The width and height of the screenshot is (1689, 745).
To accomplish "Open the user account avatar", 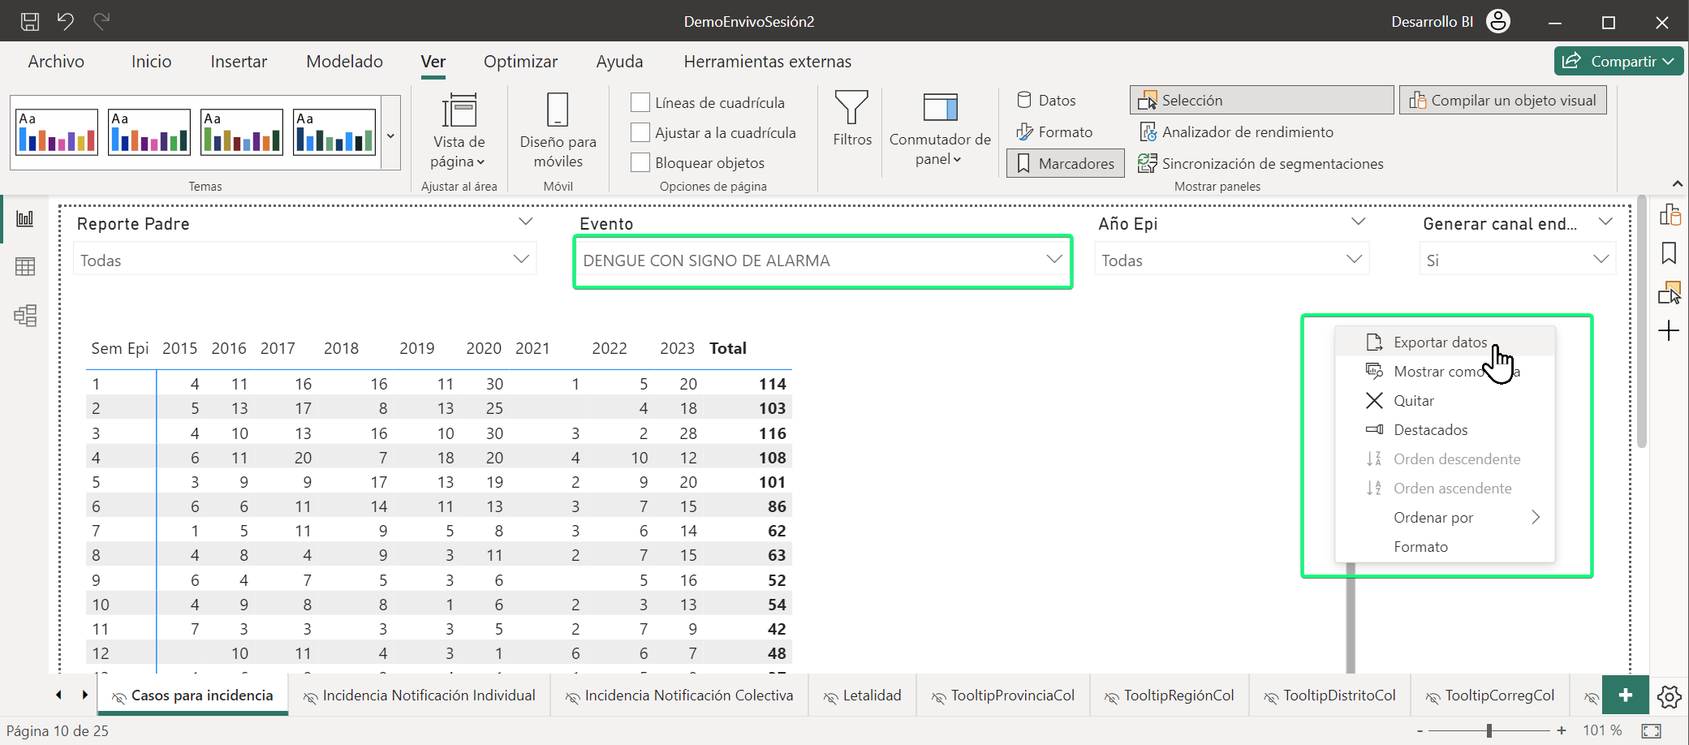I will tap(1498, 22).
